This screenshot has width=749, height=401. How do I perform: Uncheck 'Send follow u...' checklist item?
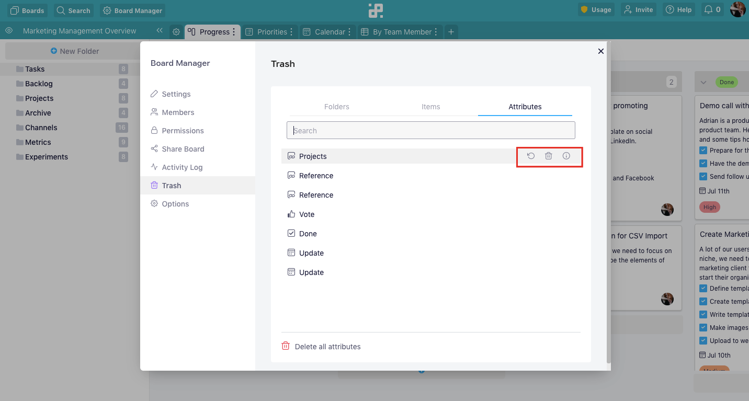coord(703,177)
